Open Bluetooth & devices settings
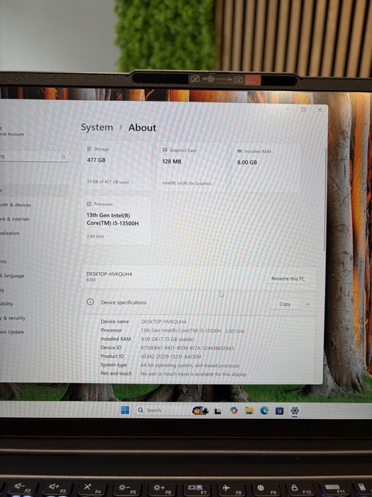 pyautogui.click(x=16, y=204)
